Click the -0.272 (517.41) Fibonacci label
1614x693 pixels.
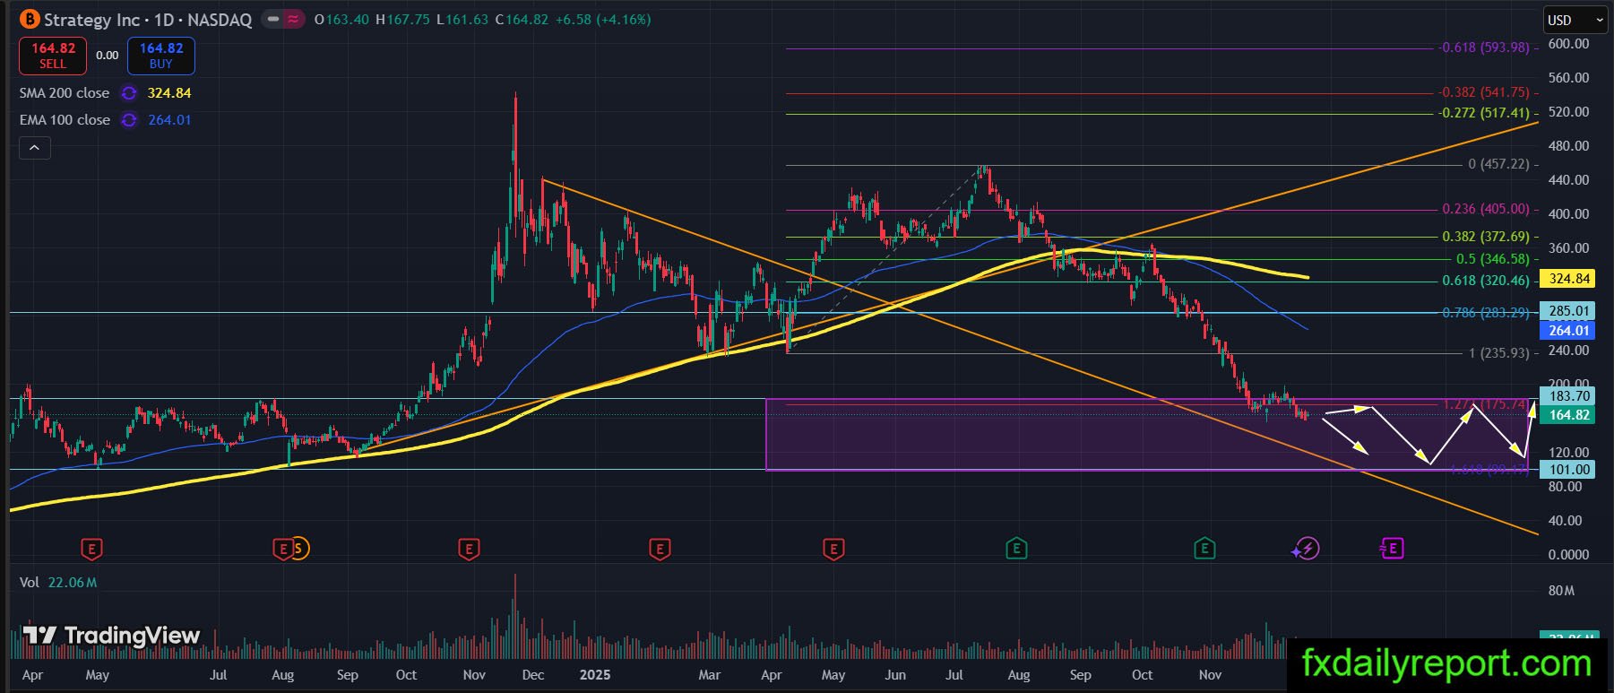tap(1484, 114)
